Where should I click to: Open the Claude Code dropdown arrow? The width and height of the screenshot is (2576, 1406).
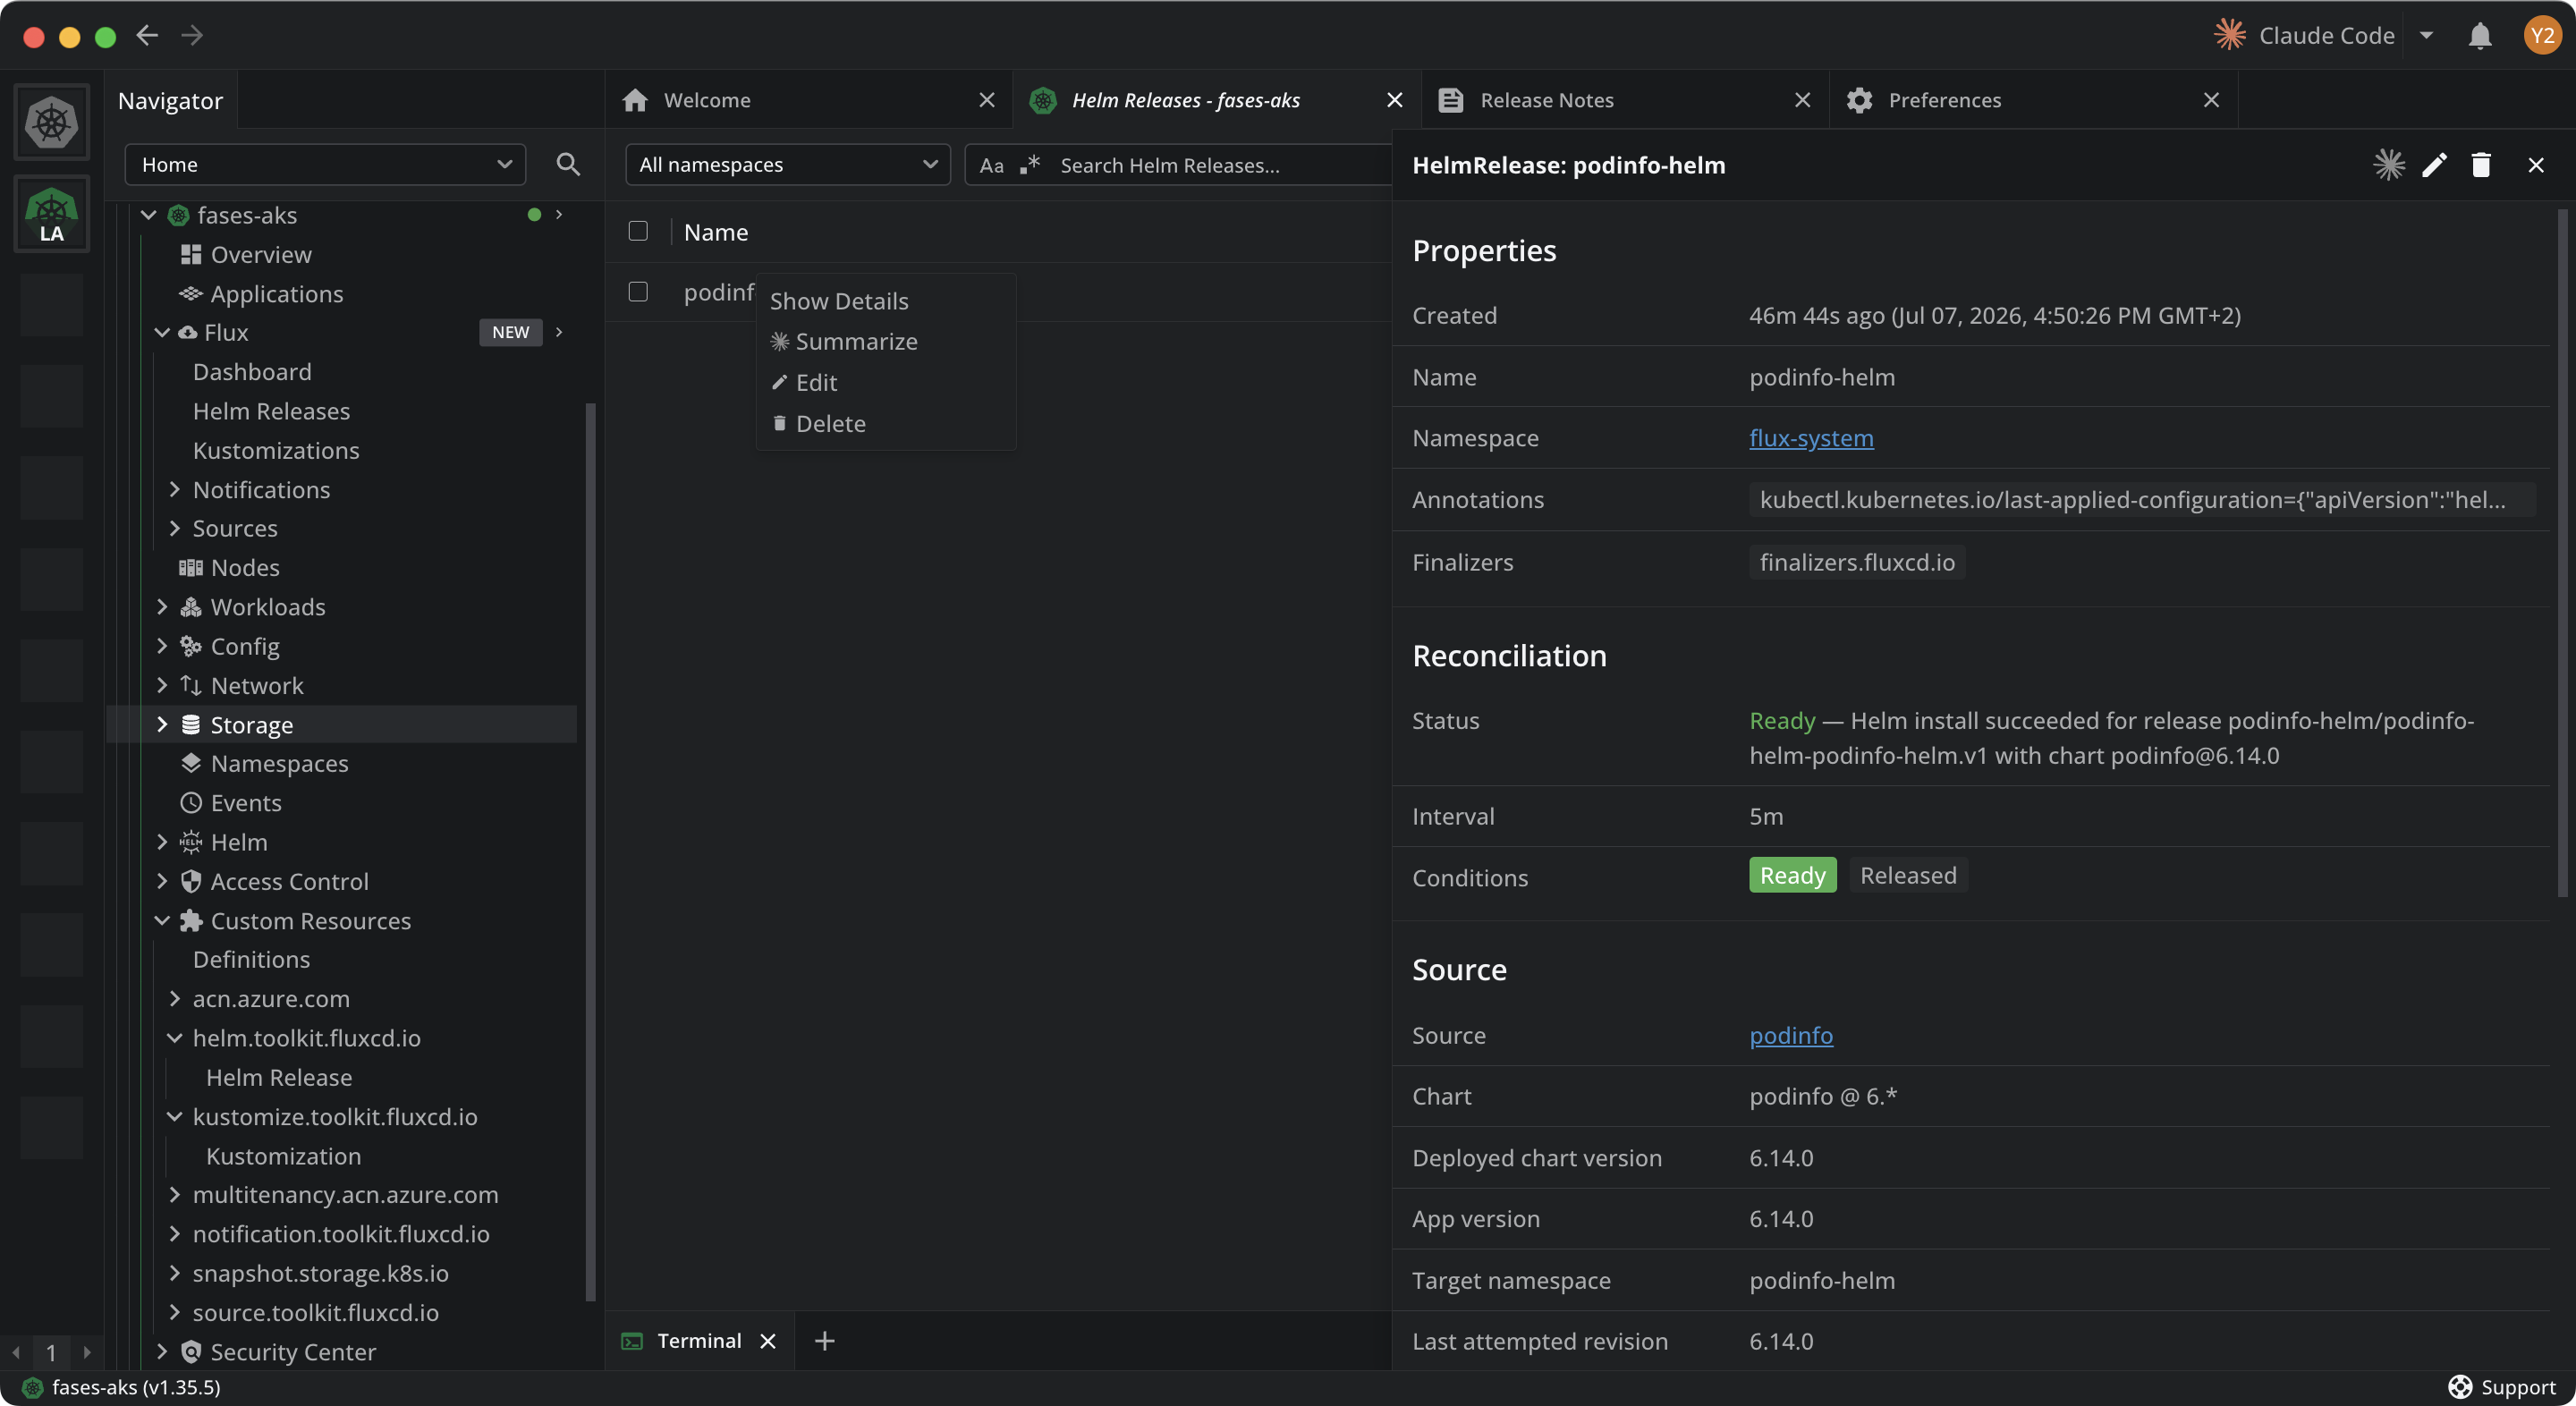2426,35
